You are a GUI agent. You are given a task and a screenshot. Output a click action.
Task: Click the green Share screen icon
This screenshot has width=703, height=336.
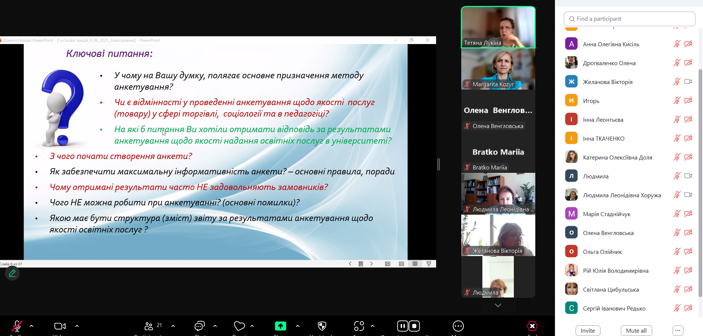pyautogui.click(x=281, y=326)
